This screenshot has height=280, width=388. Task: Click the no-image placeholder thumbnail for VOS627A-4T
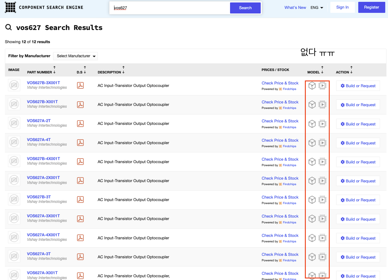[x=14, y=142]
